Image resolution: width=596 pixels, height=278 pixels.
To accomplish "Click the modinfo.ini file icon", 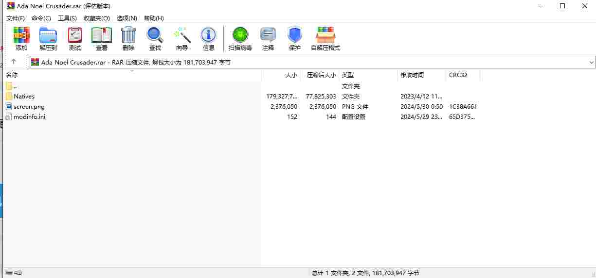I will tap(9, 116).
